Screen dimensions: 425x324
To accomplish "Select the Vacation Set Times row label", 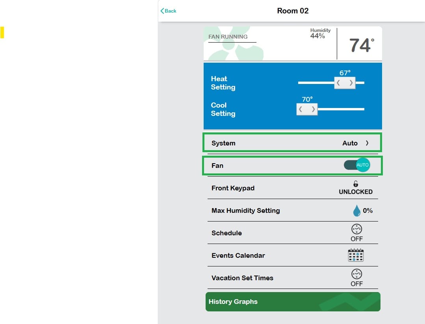I will (242, 278).
